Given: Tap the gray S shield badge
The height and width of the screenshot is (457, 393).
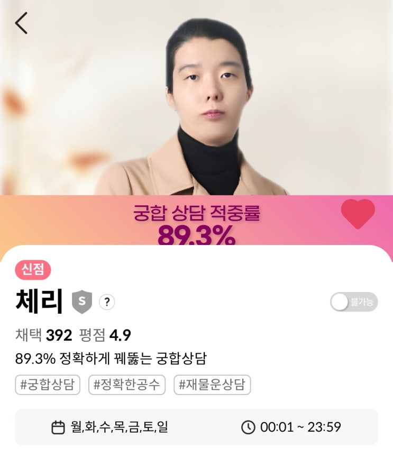Looking at the screenshot, I should click(82, 302).
